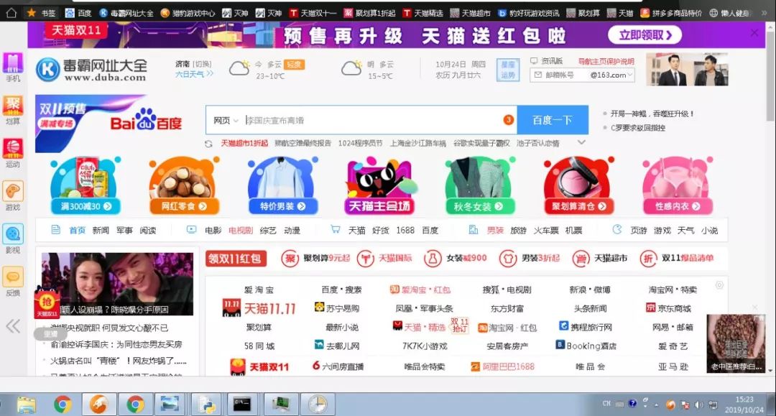Open browser home icon
Viewport: 776px width, 416px height.
11,13
